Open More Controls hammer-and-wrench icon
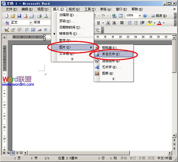 [x=97, y=30]
